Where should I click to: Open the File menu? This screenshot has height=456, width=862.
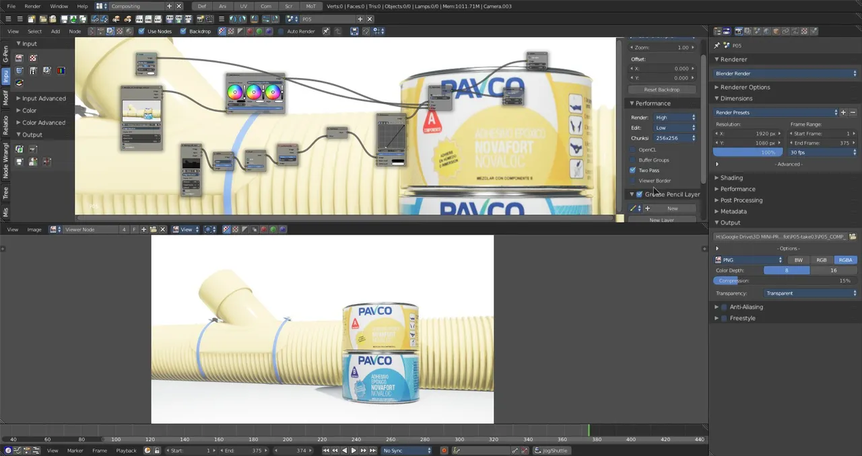click(x=11, y=6)
